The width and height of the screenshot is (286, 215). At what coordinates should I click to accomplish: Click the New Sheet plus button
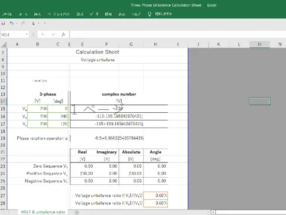[x=77, y=212]
